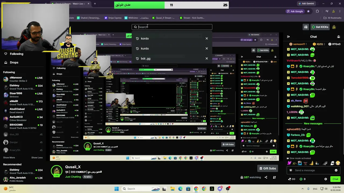Open the Stream - Kick Dashboard bookmark
This screenshot has height=193, width=344.
click(x=192, y=18)
